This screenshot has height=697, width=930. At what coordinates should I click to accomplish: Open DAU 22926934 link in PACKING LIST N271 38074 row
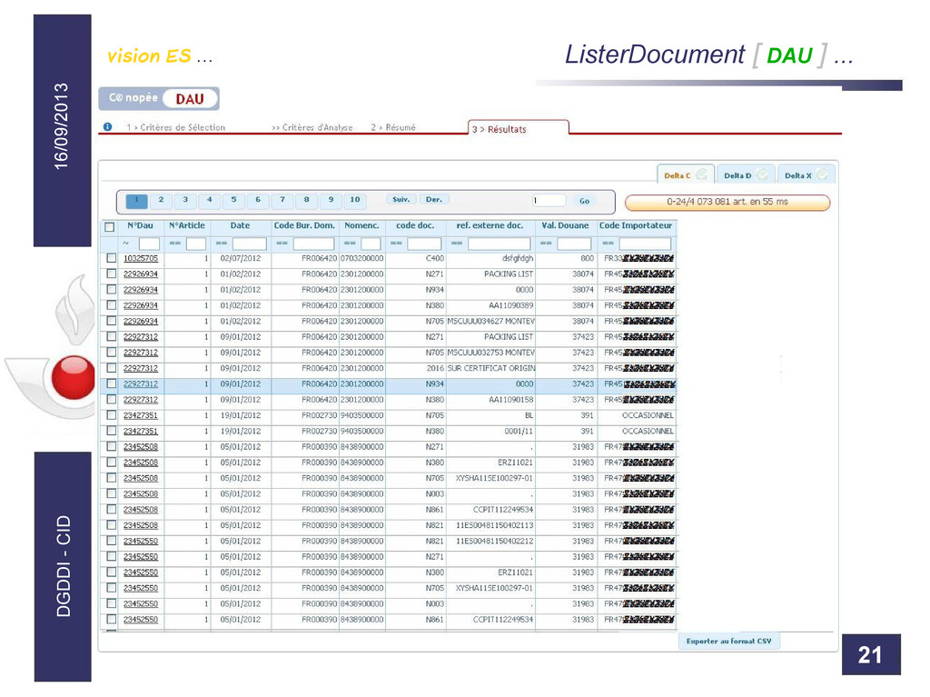tap(141, 274)
